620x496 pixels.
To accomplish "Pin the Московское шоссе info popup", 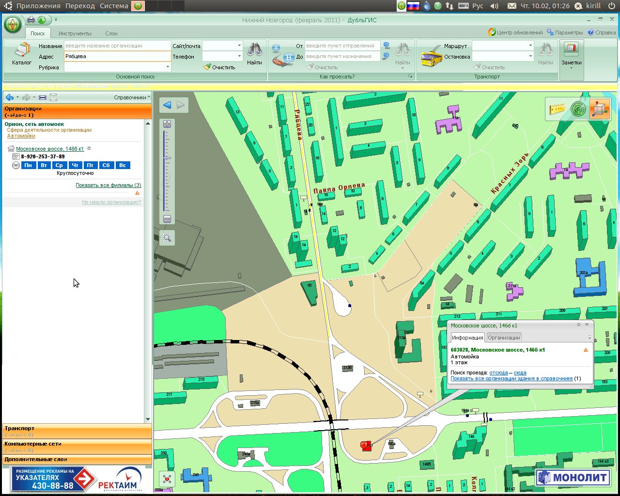I will tap(579, 325).
